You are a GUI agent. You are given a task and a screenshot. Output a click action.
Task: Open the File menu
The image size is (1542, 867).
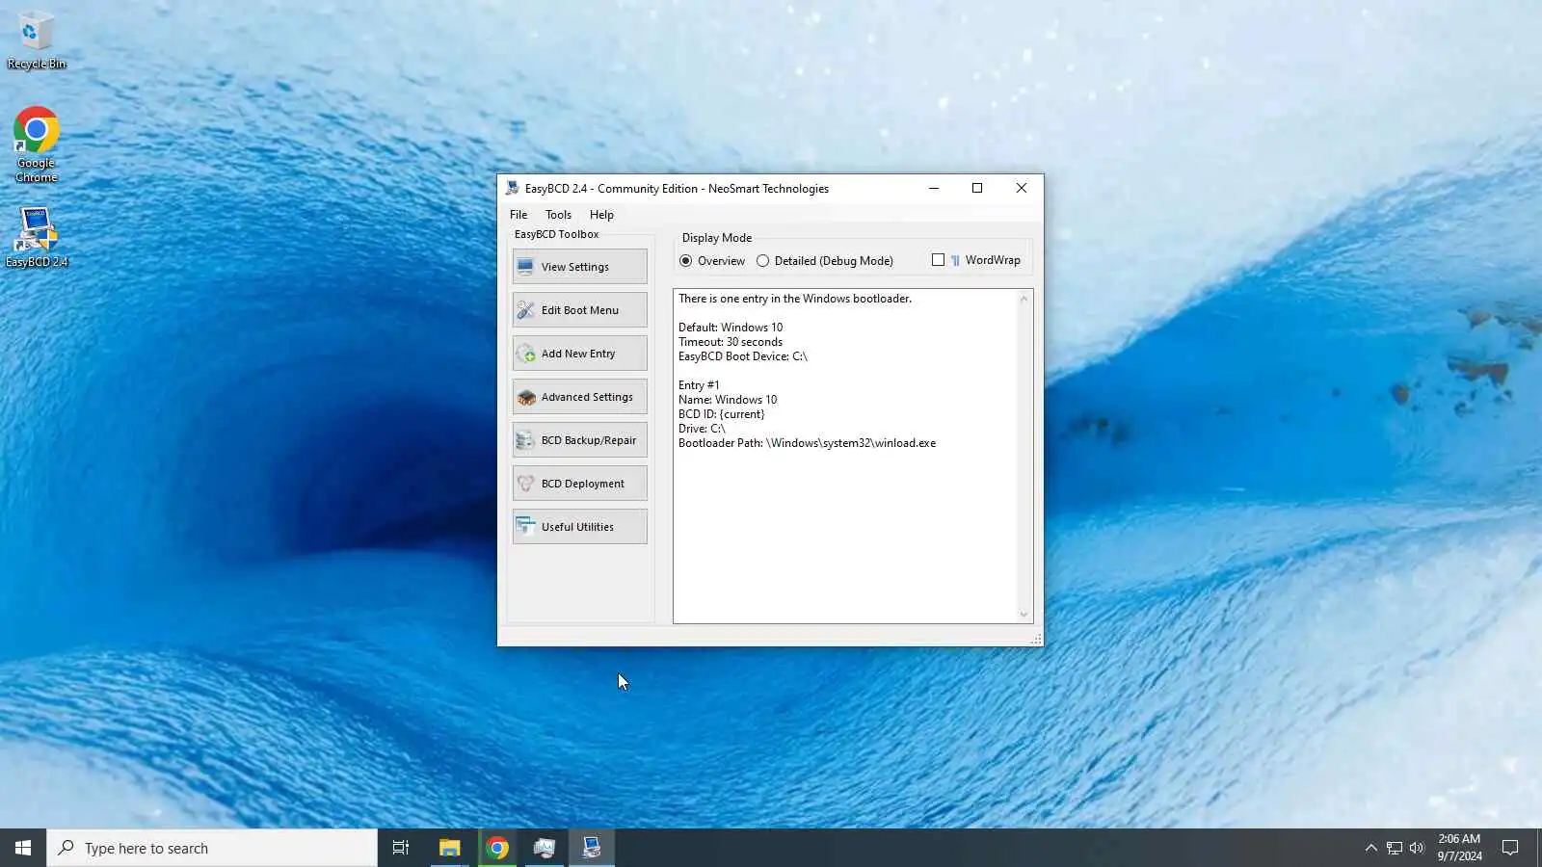(x=518, y=215)
